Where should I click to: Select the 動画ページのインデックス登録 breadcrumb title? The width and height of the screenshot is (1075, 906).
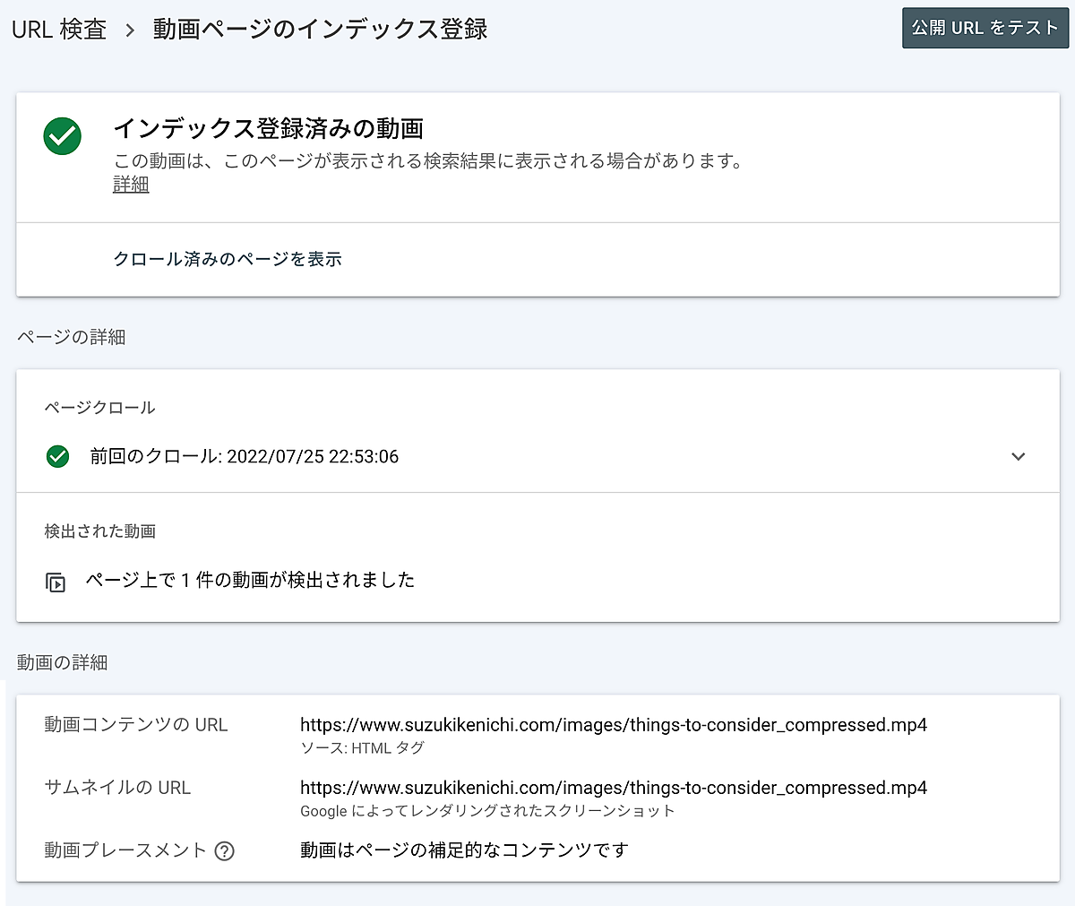(x=320, y=29)
